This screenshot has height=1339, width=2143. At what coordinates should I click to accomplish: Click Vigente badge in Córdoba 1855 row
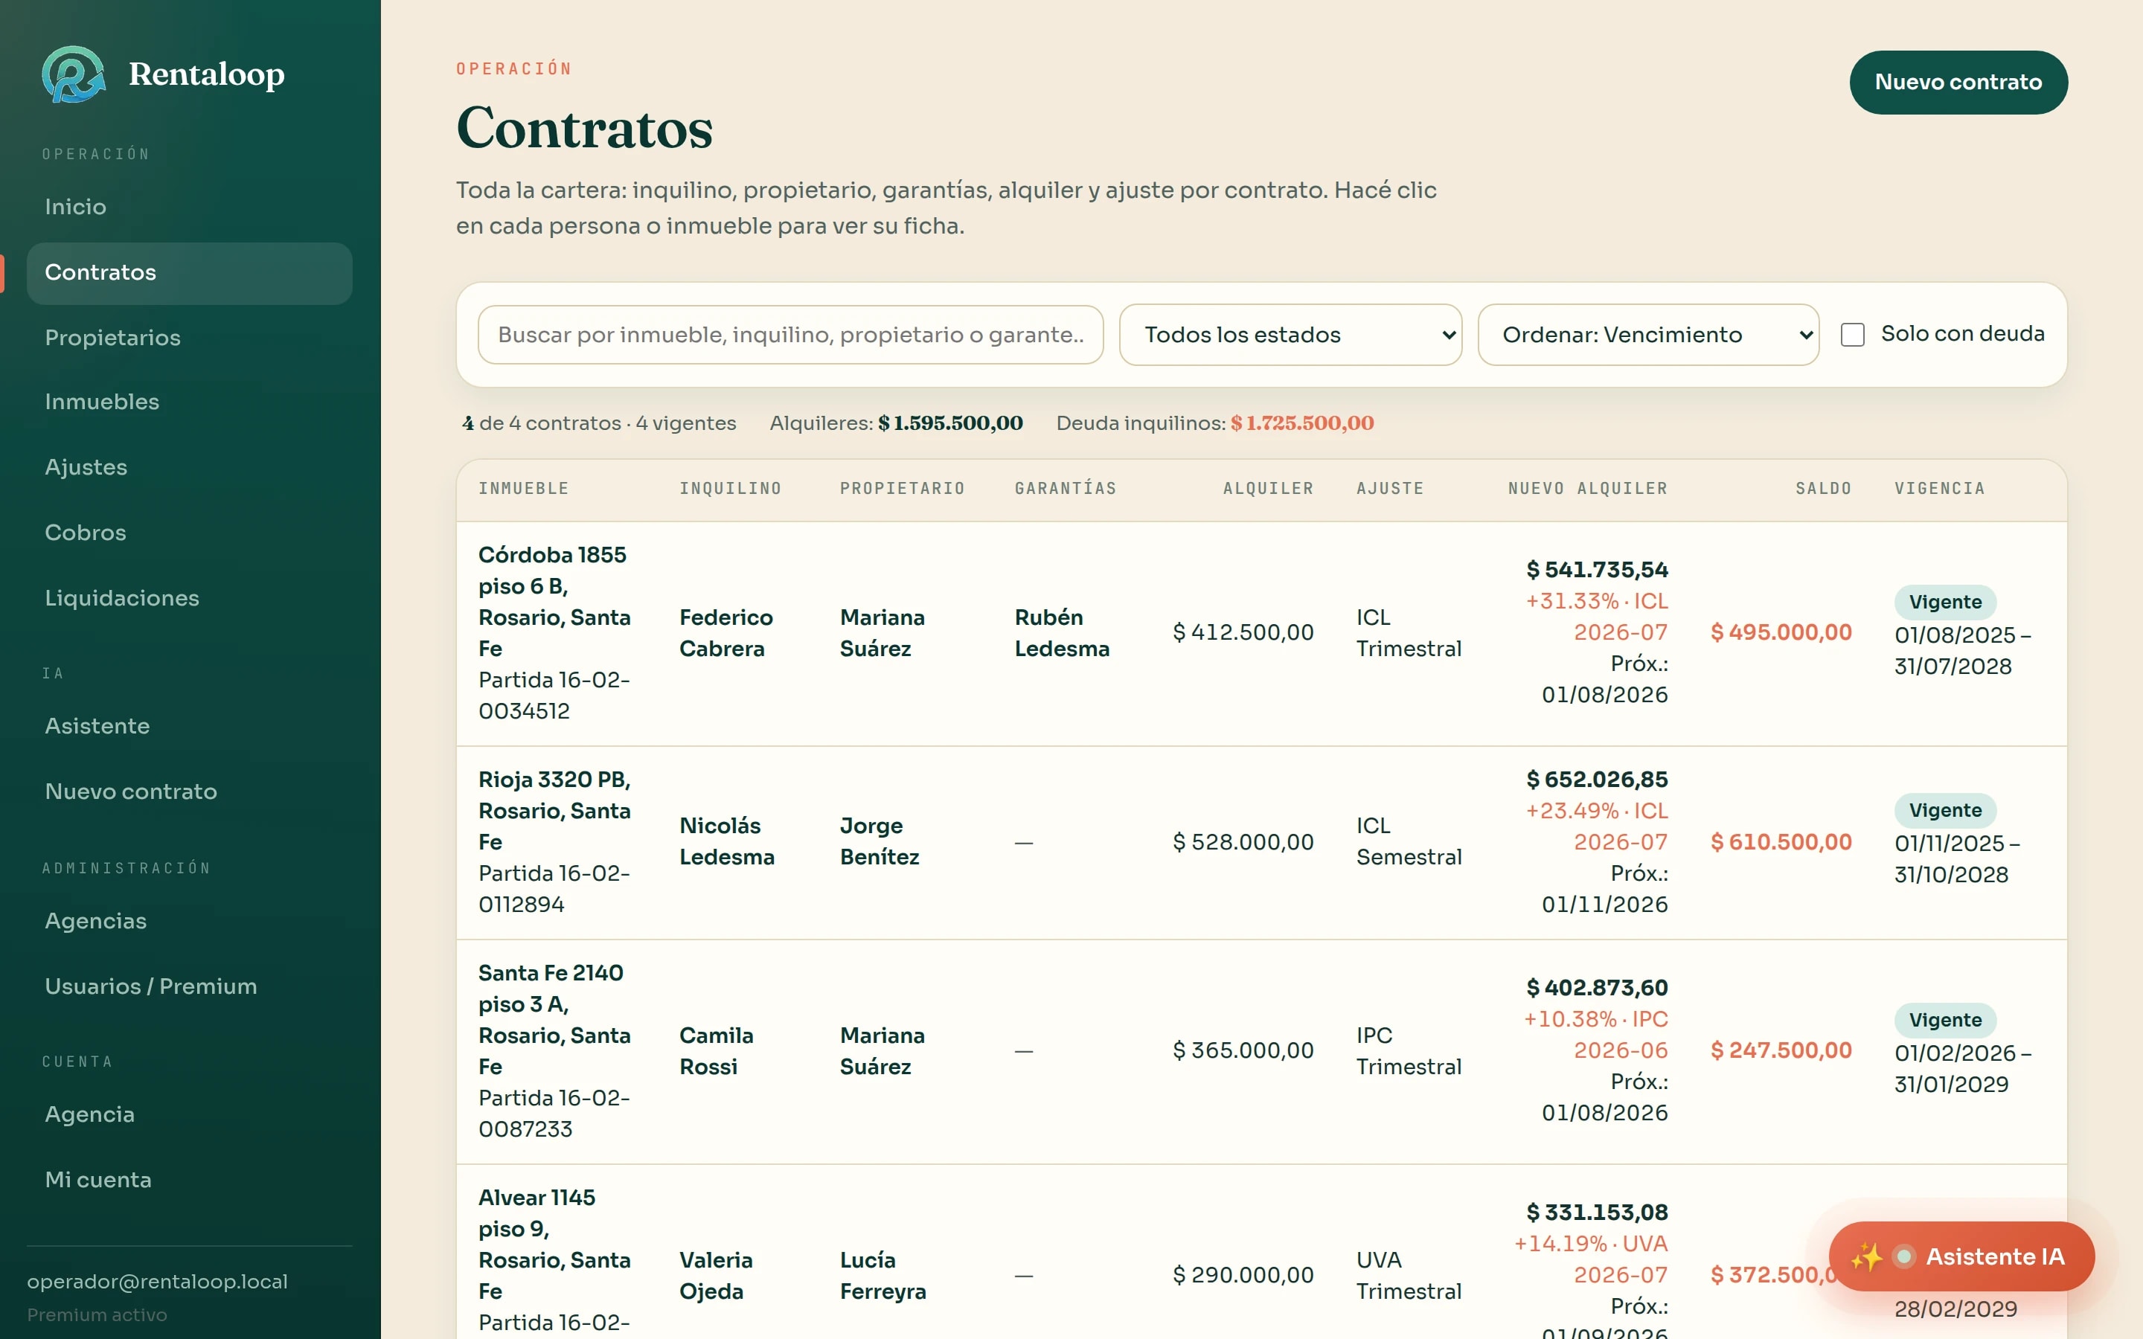pos(1944,603)
